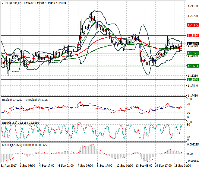199x169 pixels.
Task: Select the MACD scale value 0.003265
Action: click(193, 145)
